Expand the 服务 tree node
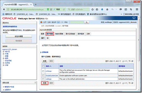The height and width of the screenshot is (93, 142). (x=4, y=58)
